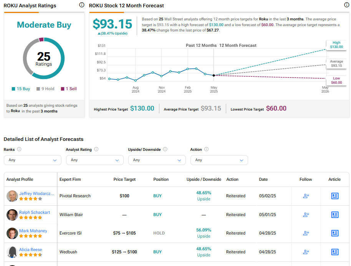This screenshot has height=266, width=351.
Task: Click the Average $93.15 forecast label
Action: (x=336, y=64)
